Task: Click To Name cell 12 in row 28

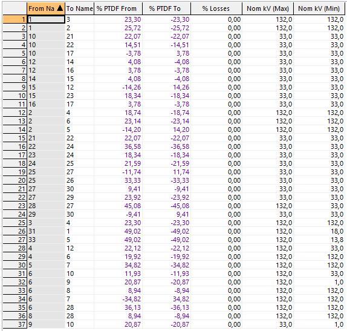Action: (x=79, y=248)
